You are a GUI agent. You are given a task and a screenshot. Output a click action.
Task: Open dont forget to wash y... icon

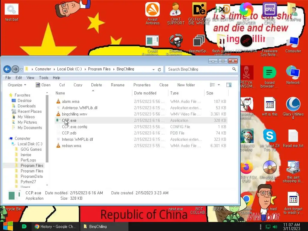(293, 203)
